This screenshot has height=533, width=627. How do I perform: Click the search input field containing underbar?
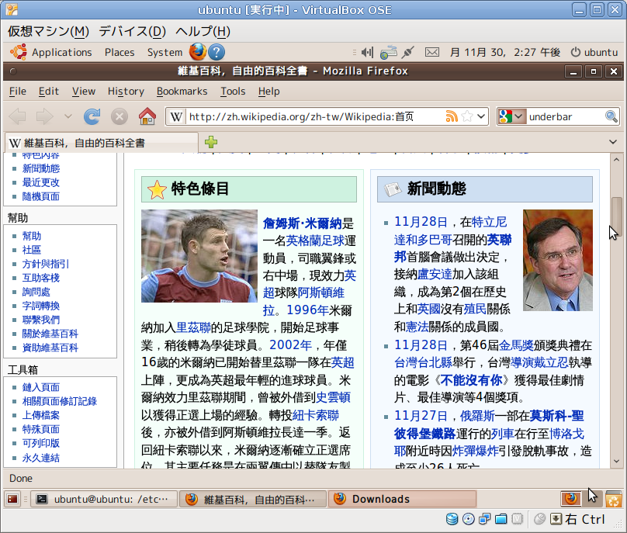(564, 116)
